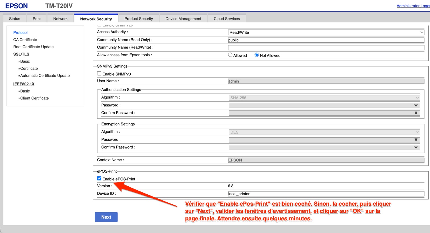The width and height of the screenshot is (430, 233).
Task: Click the ePOS-Print version value 6.3
Action: click(x=231, y=186)
